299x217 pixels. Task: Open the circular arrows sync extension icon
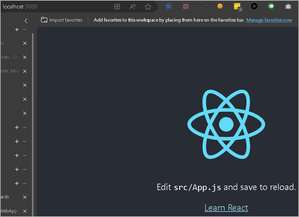click(203, 6)
